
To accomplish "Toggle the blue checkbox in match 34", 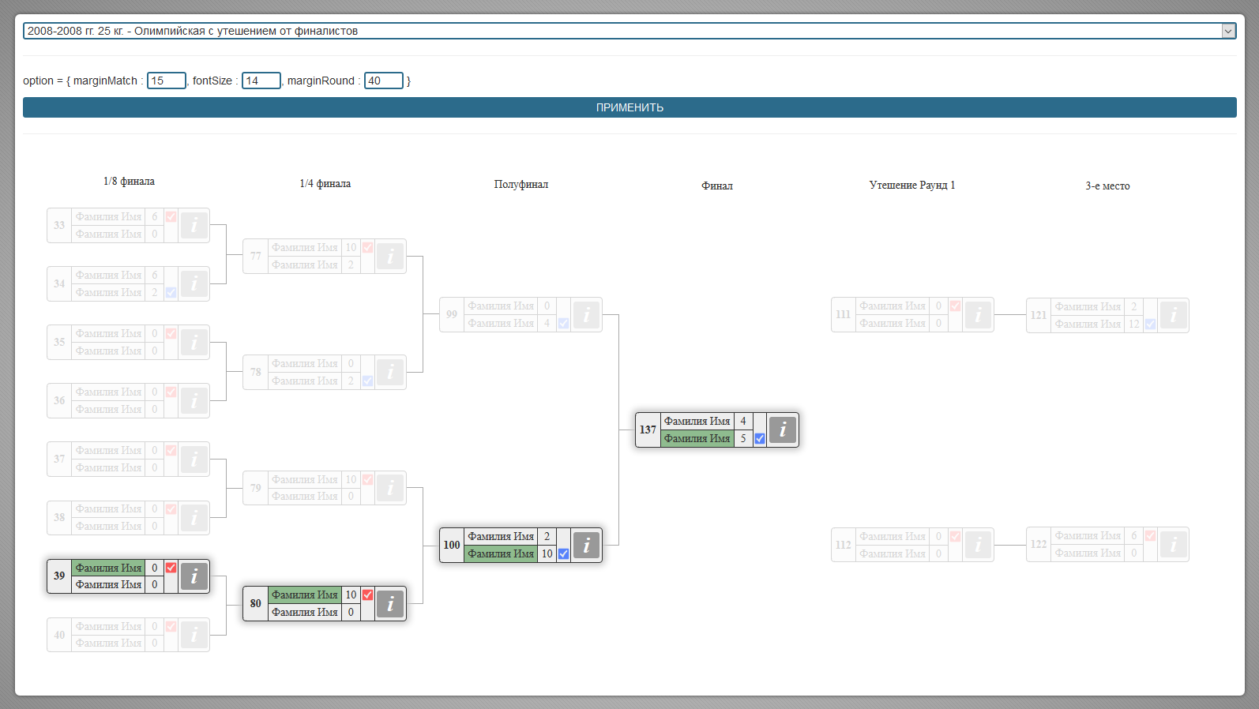I will 171,293.
